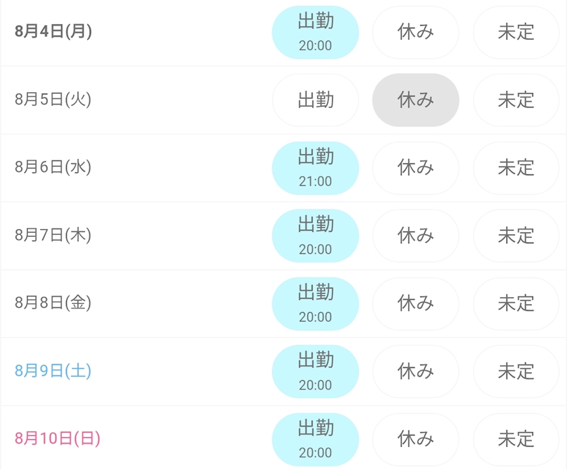Choose 出勤 for 8月5日(火)
This screenshot has height=469, width=567.
[x=315, y=100]
